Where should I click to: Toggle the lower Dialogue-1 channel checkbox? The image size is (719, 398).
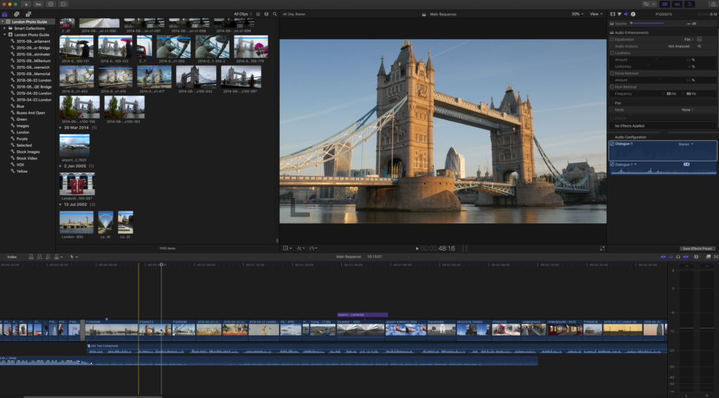point(612,164)
